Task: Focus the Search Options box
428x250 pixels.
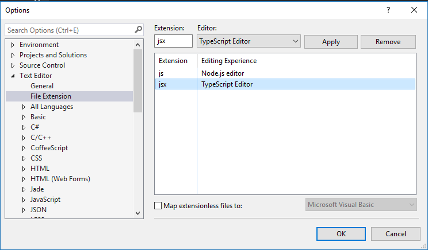Action: click(x=69, y=30)
